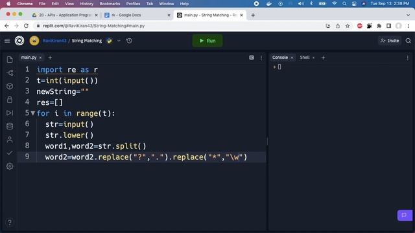
Task: Switch to the 20 - APIs browser tab
Action: (65, 15)
